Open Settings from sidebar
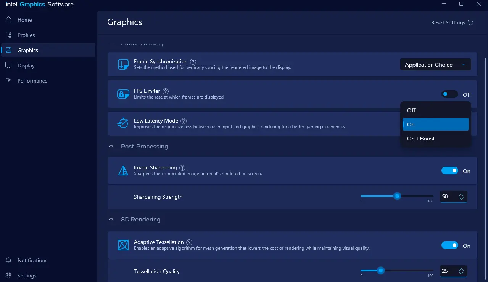Viewport: 488px width, 282px height. (48, 276)
